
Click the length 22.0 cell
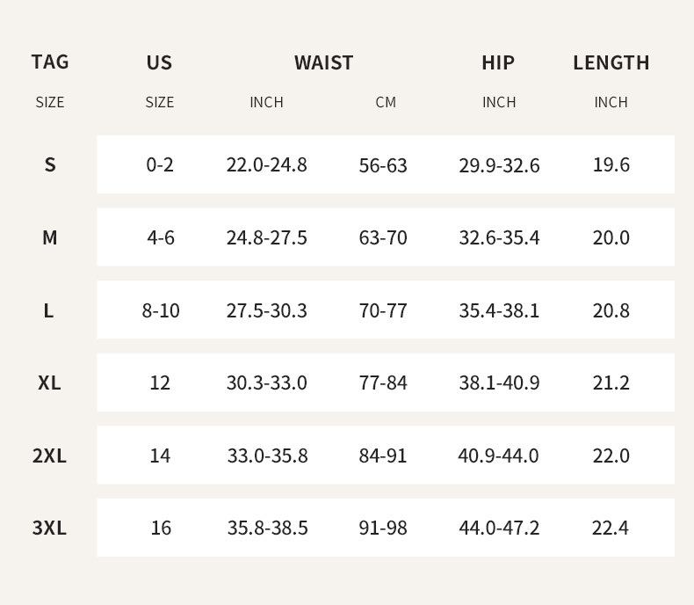pyautogui.click(x=611, y=456)
